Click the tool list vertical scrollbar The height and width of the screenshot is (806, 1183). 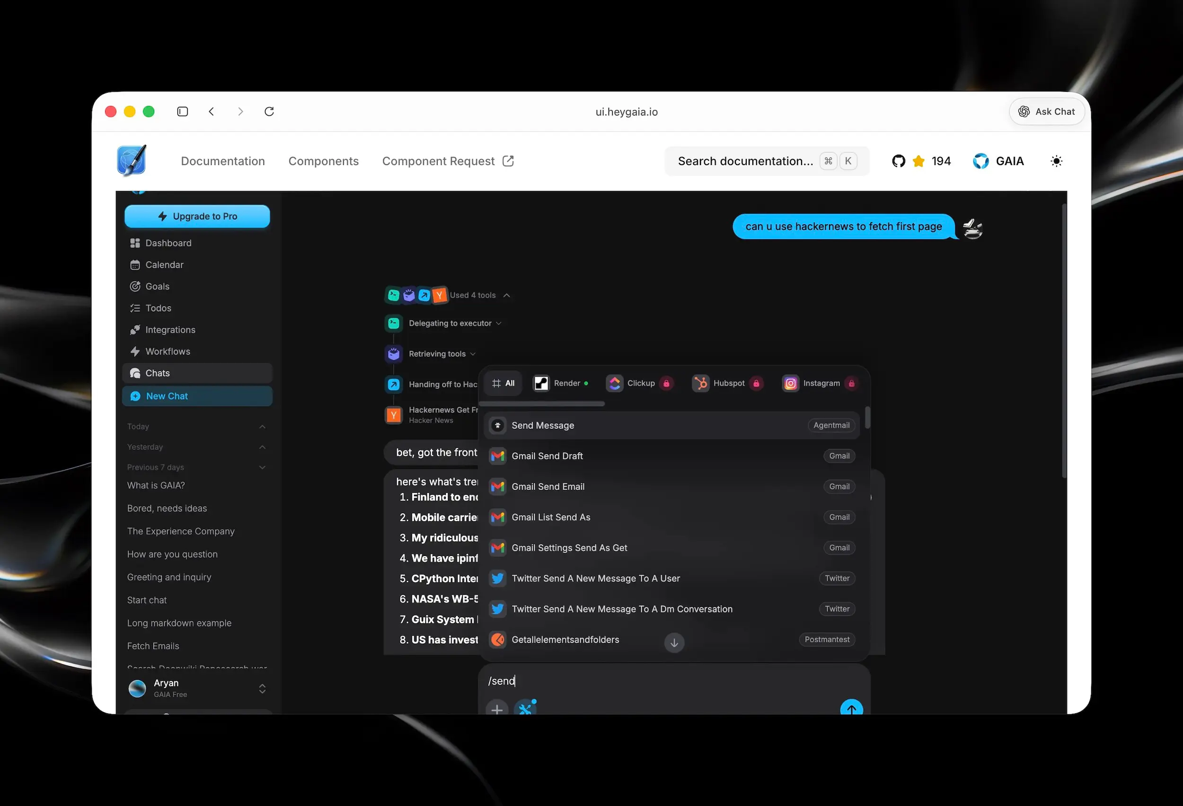867,418
